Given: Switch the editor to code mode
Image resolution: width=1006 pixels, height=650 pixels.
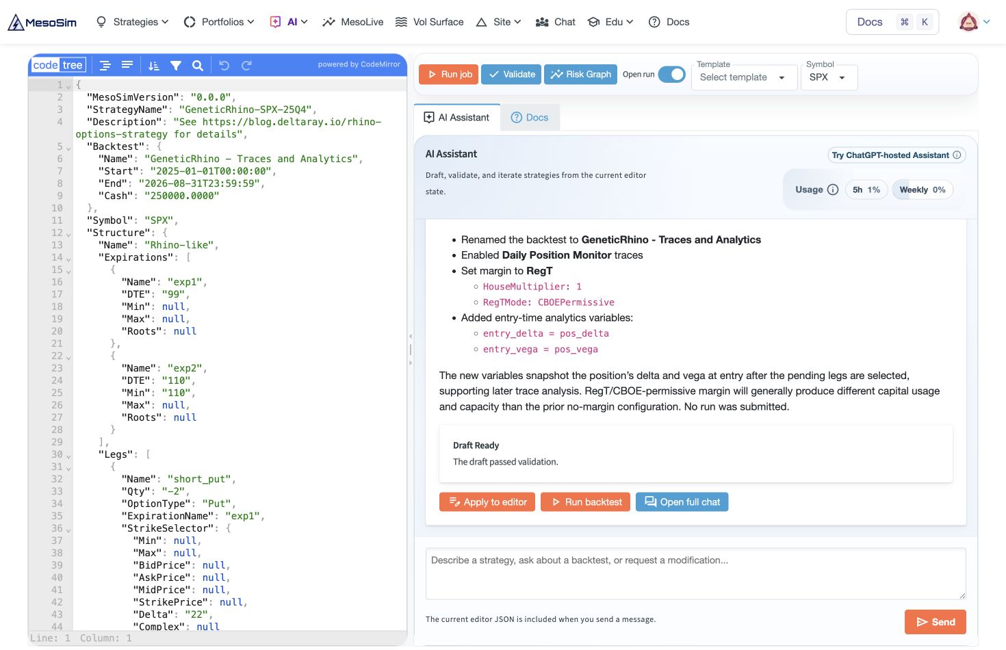Looking at the screenshot, I should tap(45, 65).
